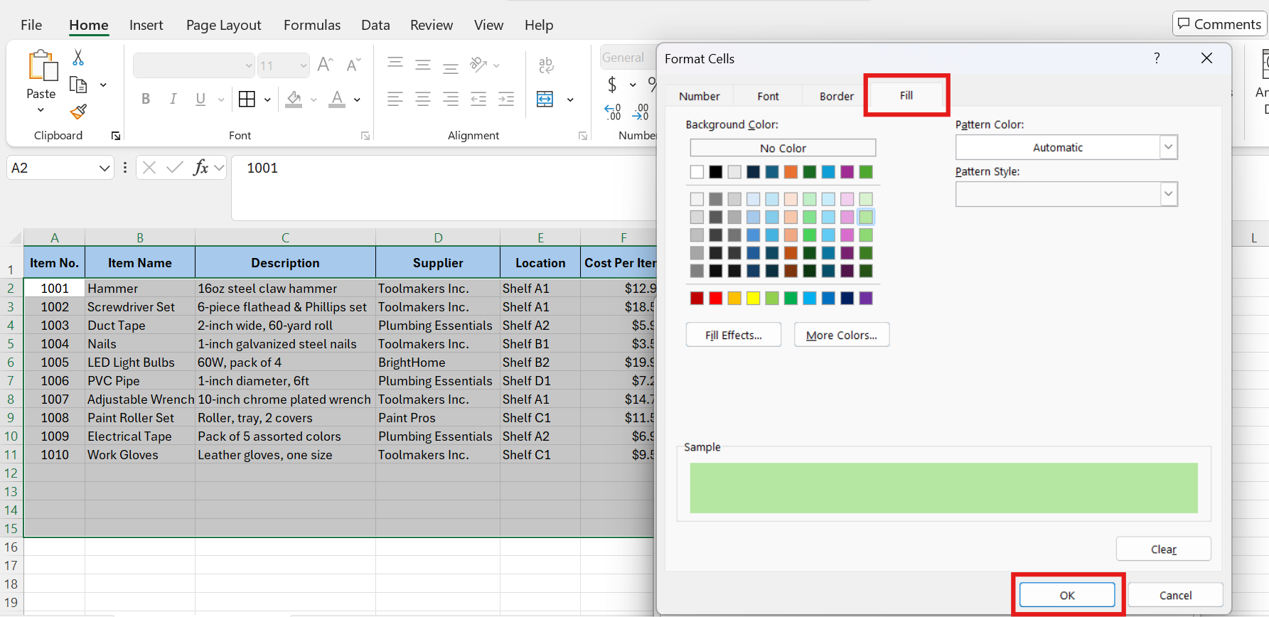The width and height of the screenshot is (1269, 617).
Task: Click the Increase Font Size icon
Action: [325, 65]
